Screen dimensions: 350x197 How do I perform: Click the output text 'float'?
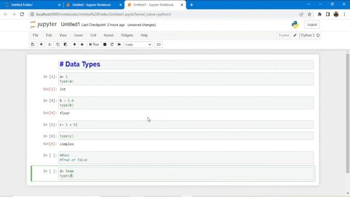[65, 113]
